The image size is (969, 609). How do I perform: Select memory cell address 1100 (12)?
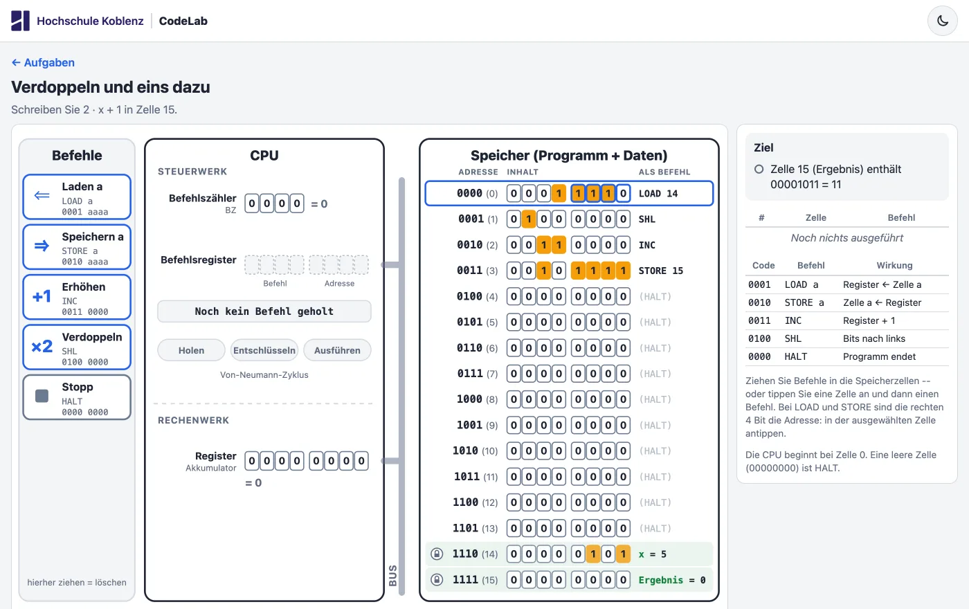[x=476, y=502]
